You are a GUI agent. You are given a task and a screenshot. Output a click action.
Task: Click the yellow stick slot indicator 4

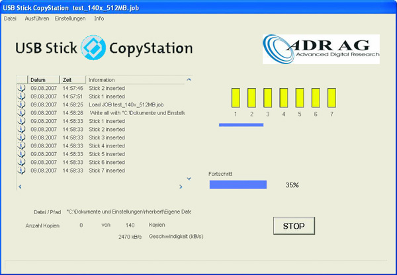tap(284, 98)
